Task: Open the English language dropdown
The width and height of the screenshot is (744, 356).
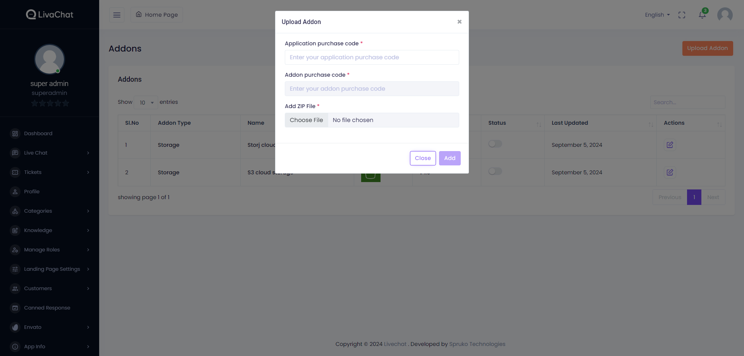Action: pyautogui.click(x=657, y=15)
